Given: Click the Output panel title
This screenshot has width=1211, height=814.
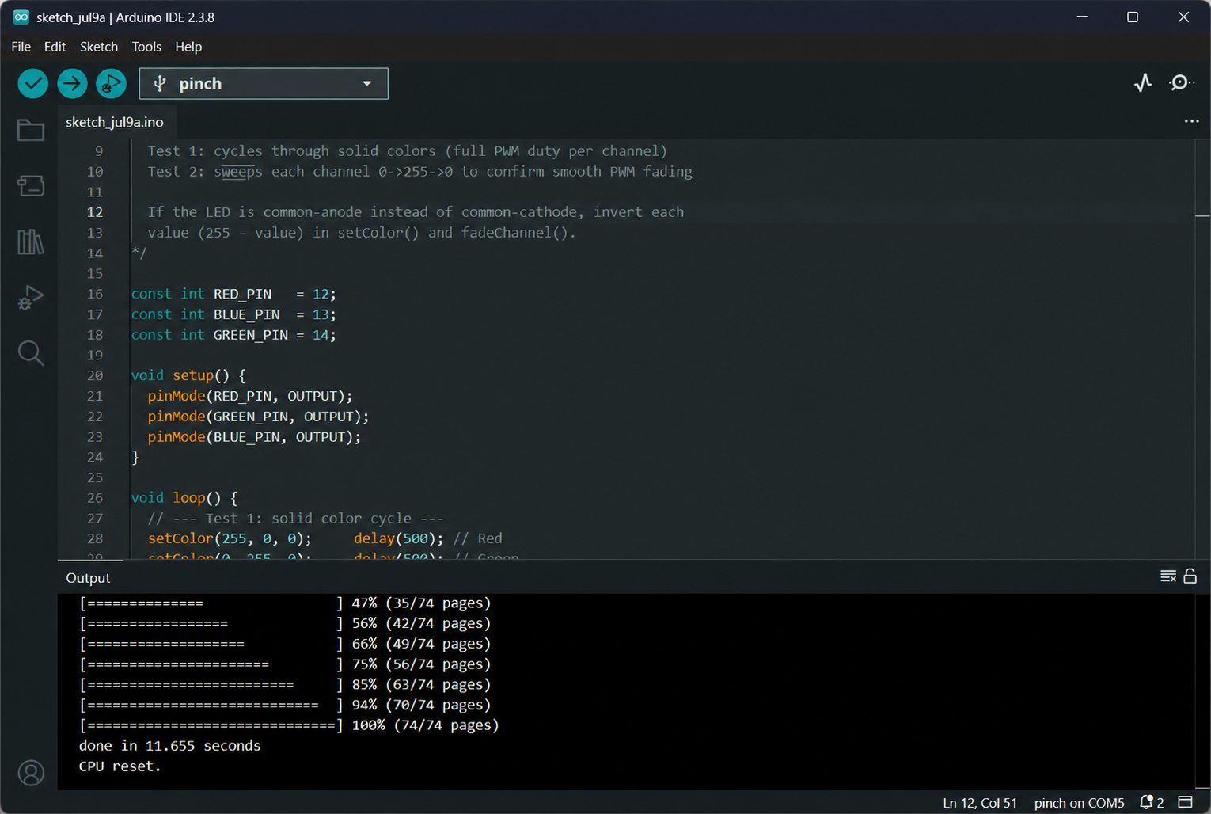Looking at the screenshot, I should (88, 578).
